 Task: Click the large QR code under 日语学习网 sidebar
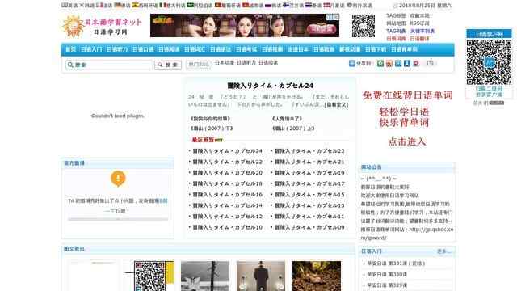pyautogui.click(x=489, y=62)
